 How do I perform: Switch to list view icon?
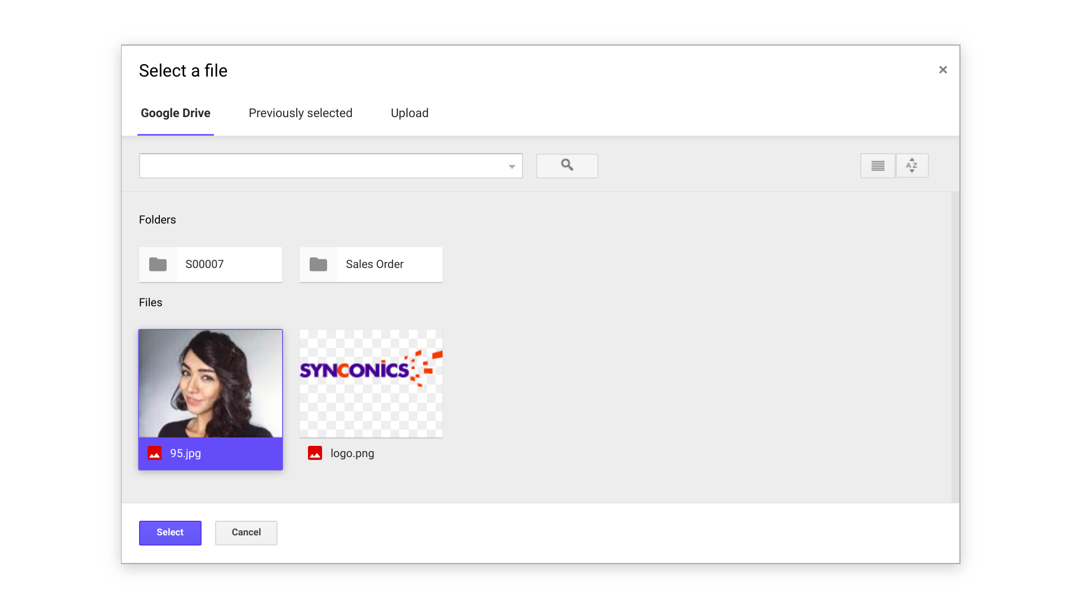click(877, 166)
